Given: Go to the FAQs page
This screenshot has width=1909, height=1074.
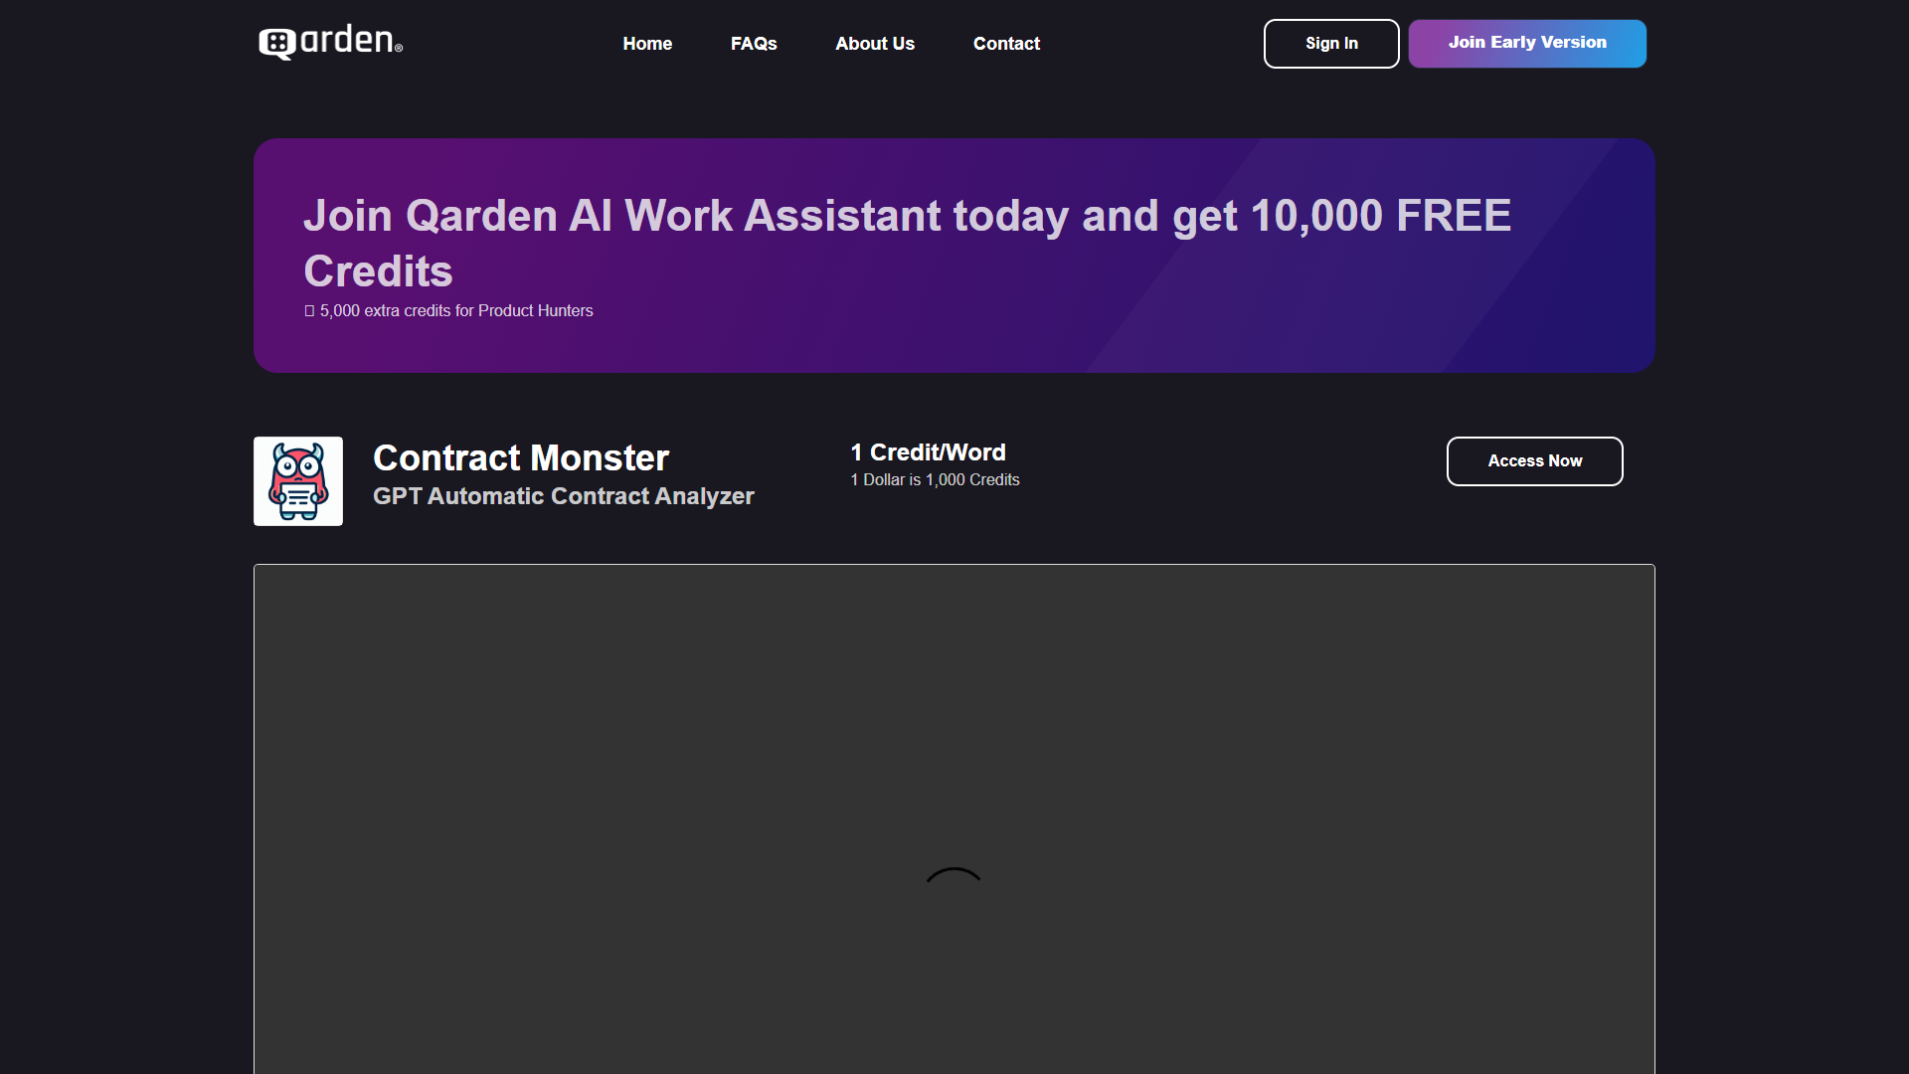Looking at the screenshot, I should tap(754, 44).
